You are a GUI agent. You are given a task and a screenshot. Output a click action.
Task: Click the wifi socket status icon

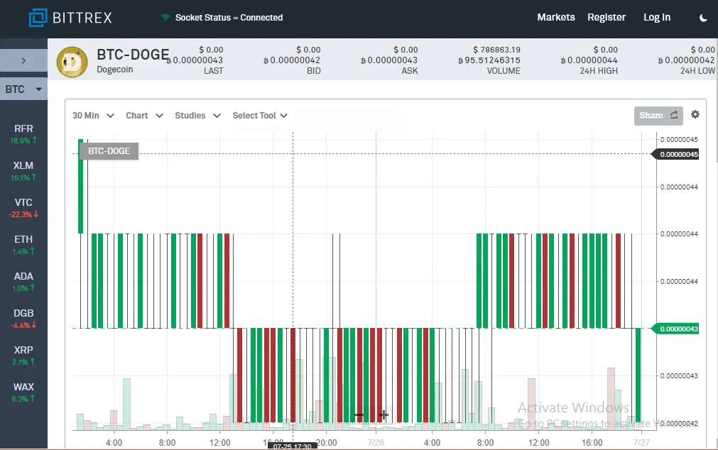165,18
